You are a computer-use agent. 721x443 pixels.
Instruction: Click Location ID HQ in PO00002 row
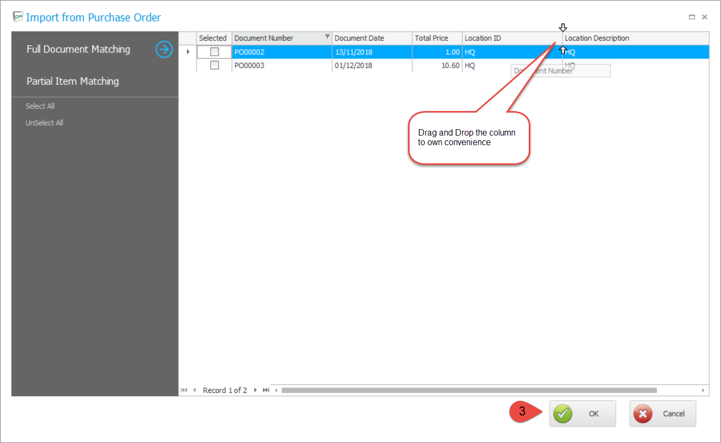click(512, 52)
